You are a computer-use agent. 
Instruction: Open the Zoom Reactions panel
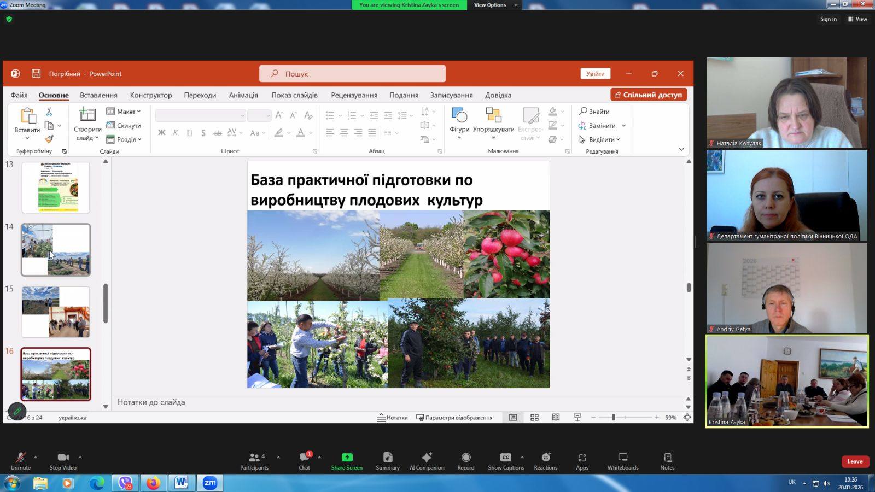[x=545, y=460]
